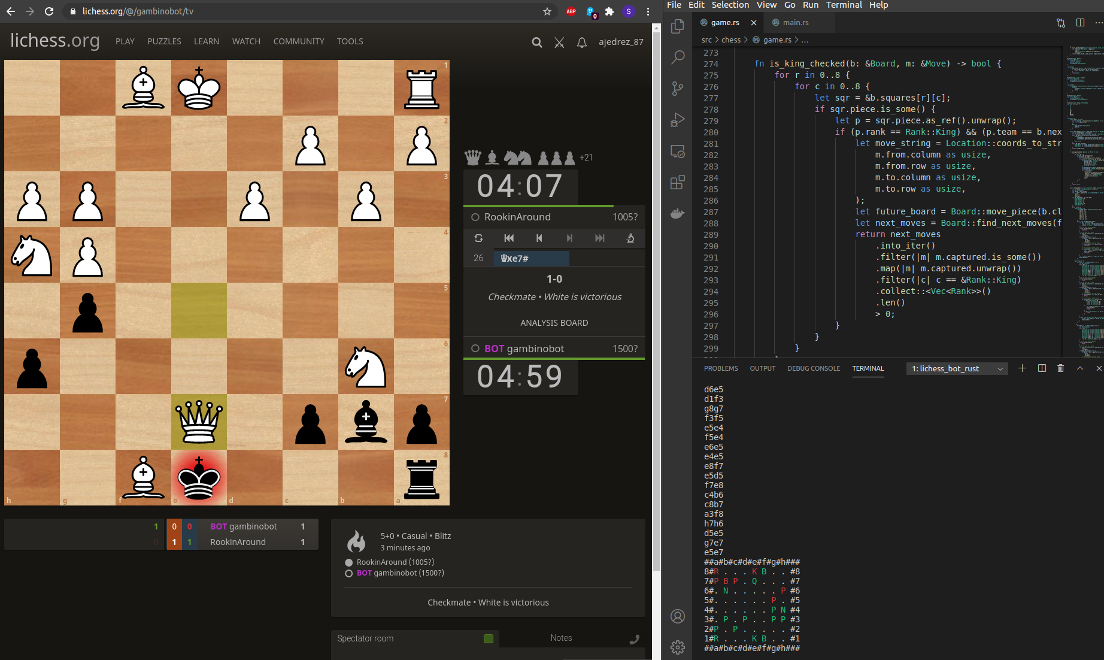Open analysis microscope icon
The width and height of the screenshot is (1104, 660).
click(630, 238)
